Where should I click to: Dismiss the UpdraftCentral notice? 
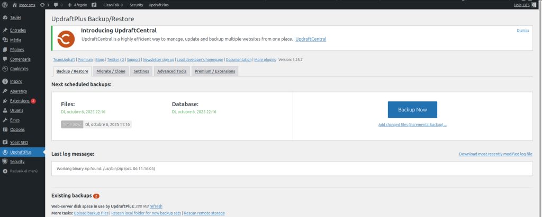click(522, 31)
